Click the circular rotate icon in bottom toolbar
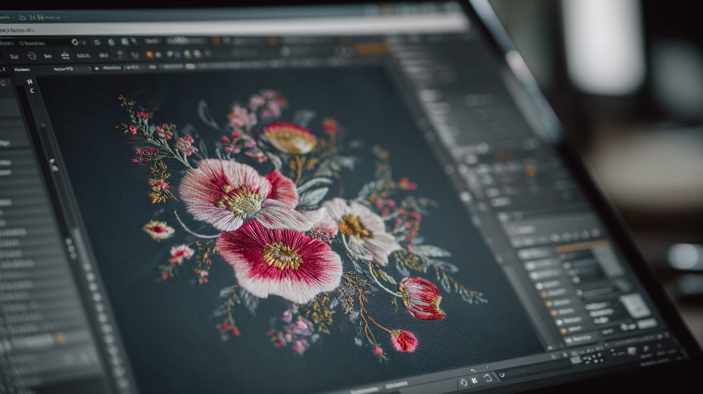 [464, 382]
